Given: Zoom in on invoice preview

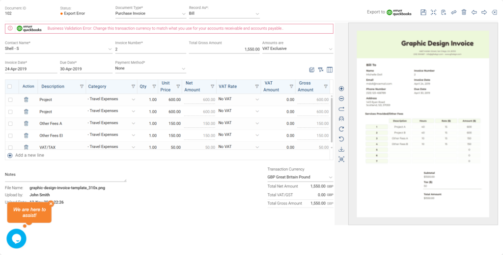Looking at the screenshot, I should (x=341, y=89).
